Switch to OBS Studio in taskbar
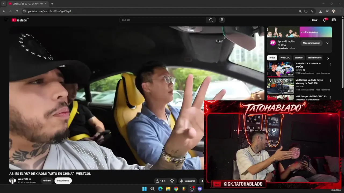This screenshot has width=344, height=193. coord(192,189)
